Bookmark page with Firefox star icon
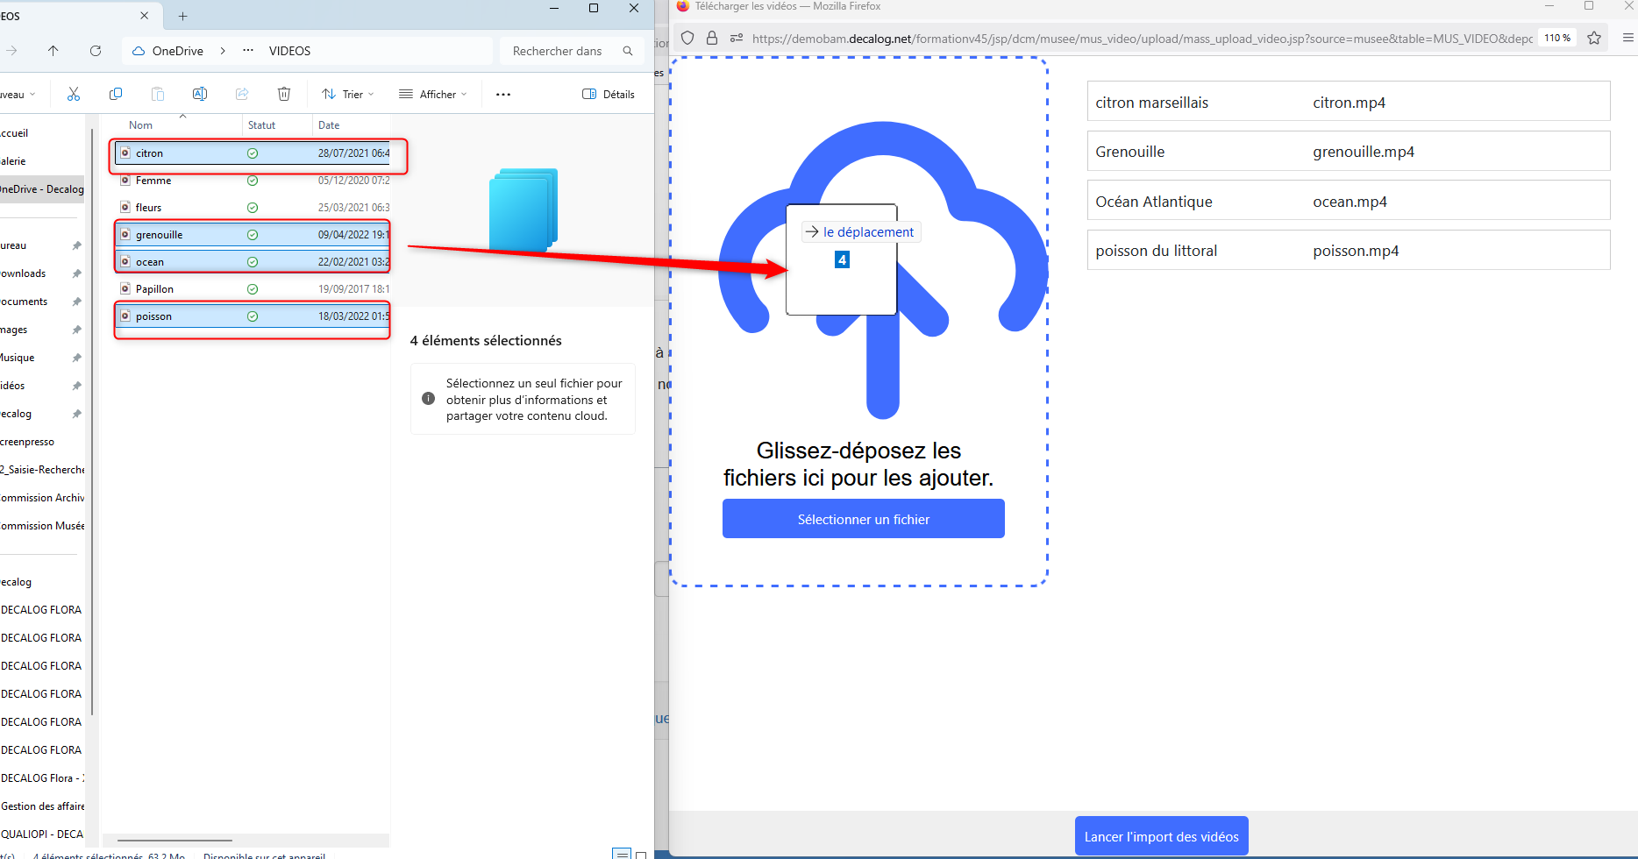This screenshot has width=1638, height=859. 1594,38
